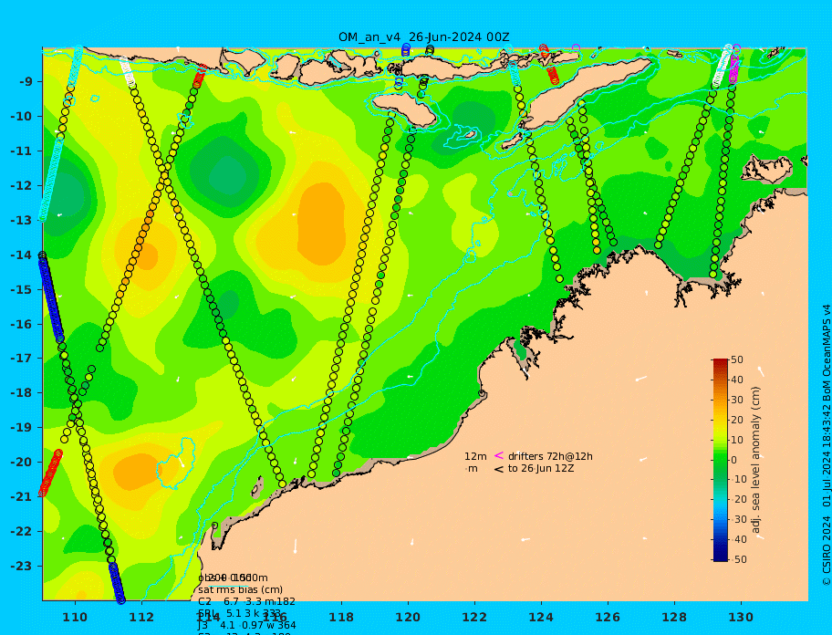Click latitude axis label -9
Image resolution: width=832 pixels, height=635 pixels.
point(26,82)
